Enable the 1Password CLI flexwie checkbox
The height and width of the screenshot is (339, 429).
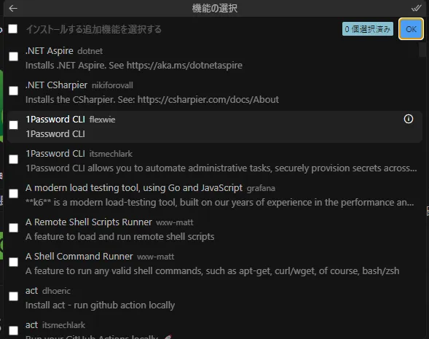[x=13, y=125]
